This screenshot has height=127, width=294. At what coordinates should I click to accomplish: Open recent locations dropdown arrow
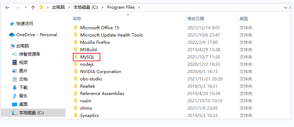(26, 8)
